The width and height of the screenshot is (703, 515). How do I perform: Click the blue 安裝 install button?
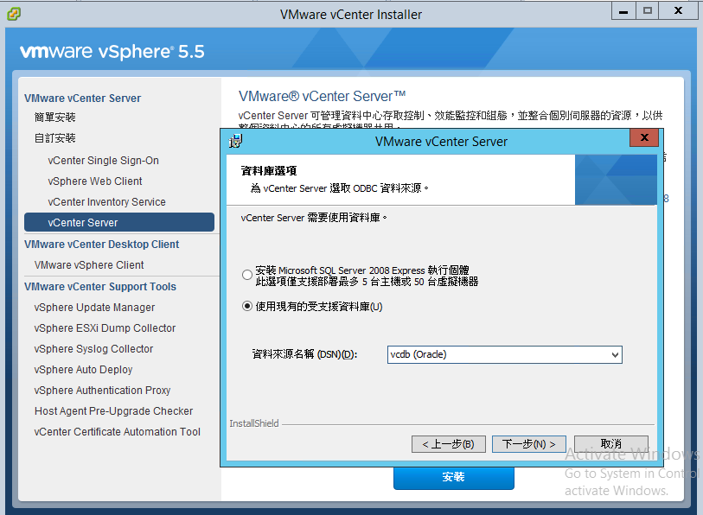pyautogui.click(x=454, y=477)
